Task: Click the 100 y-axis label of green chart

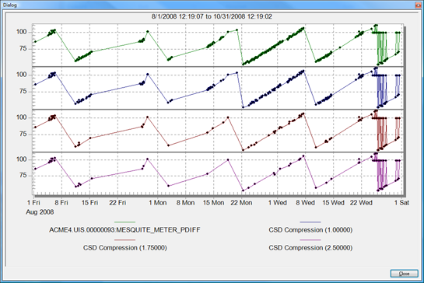Action: coord(22,32)
